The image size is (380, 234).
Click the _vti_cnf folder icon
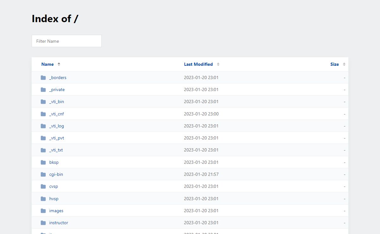coord(43,114)
